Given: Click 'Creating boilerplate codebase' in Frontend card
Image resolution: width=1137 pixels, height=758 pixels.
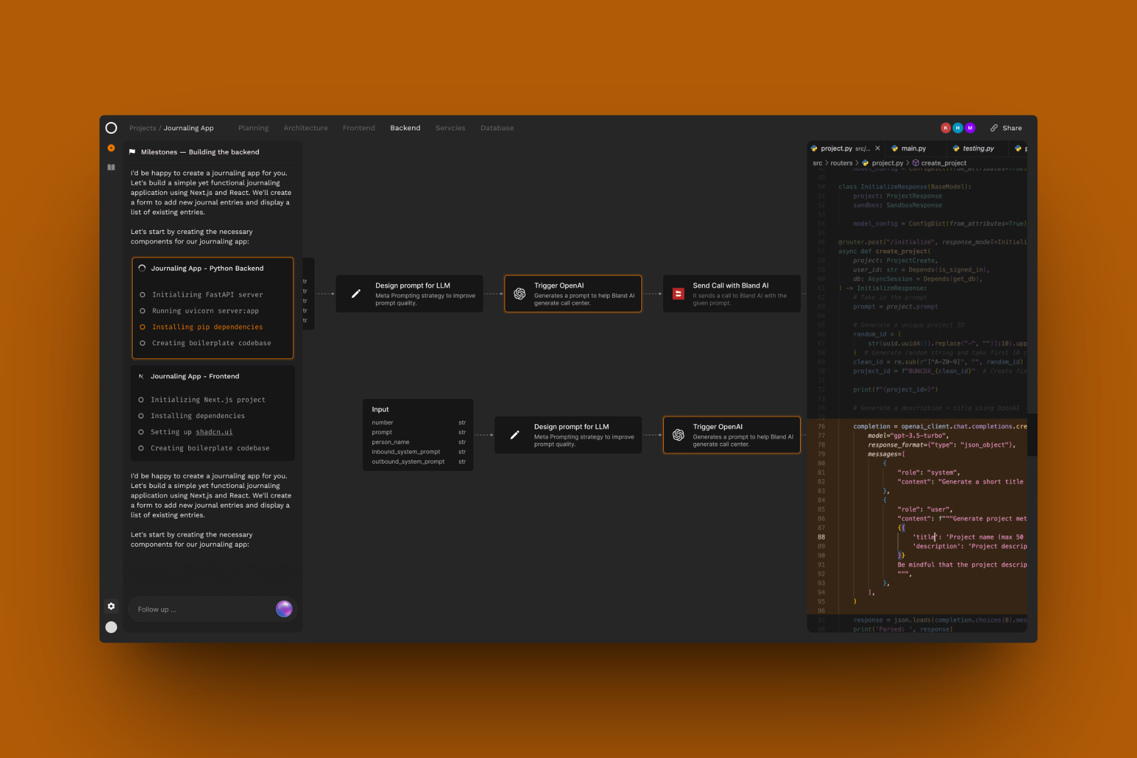Looking at the screenshot, I should coord(210,448).
